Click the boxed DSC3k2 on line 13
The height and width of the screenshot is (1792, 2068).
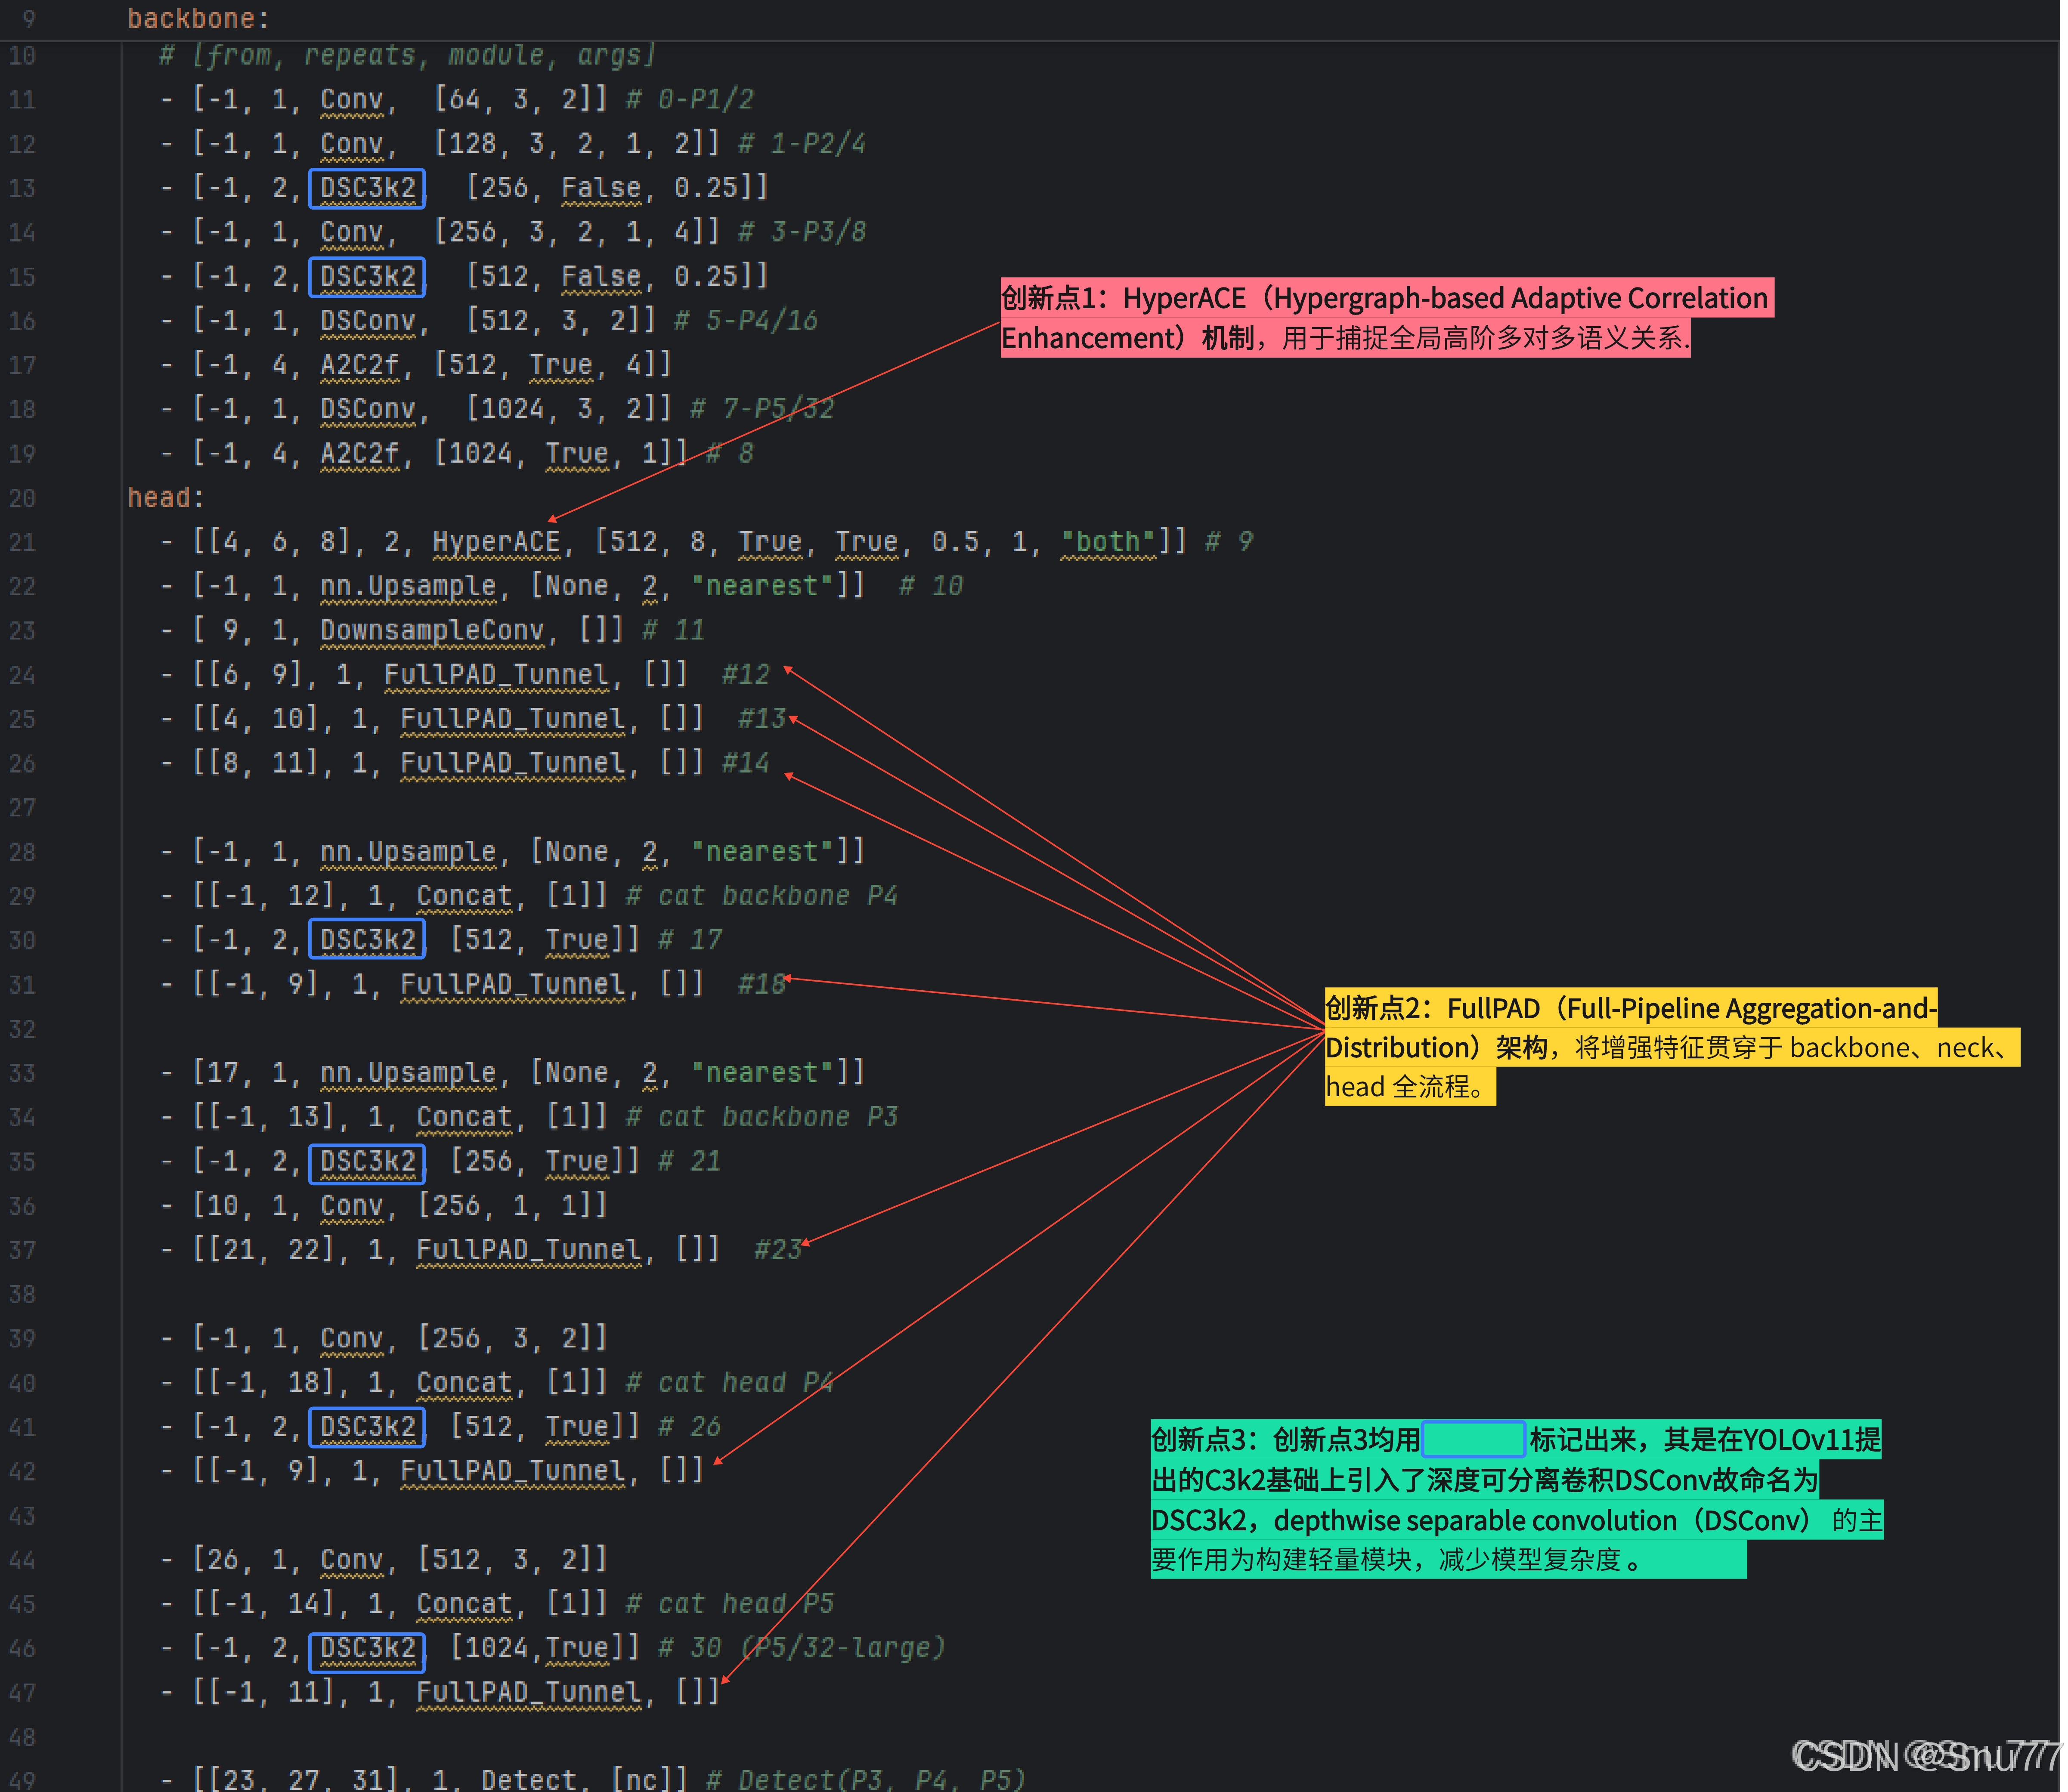click(x=367, y=188)
